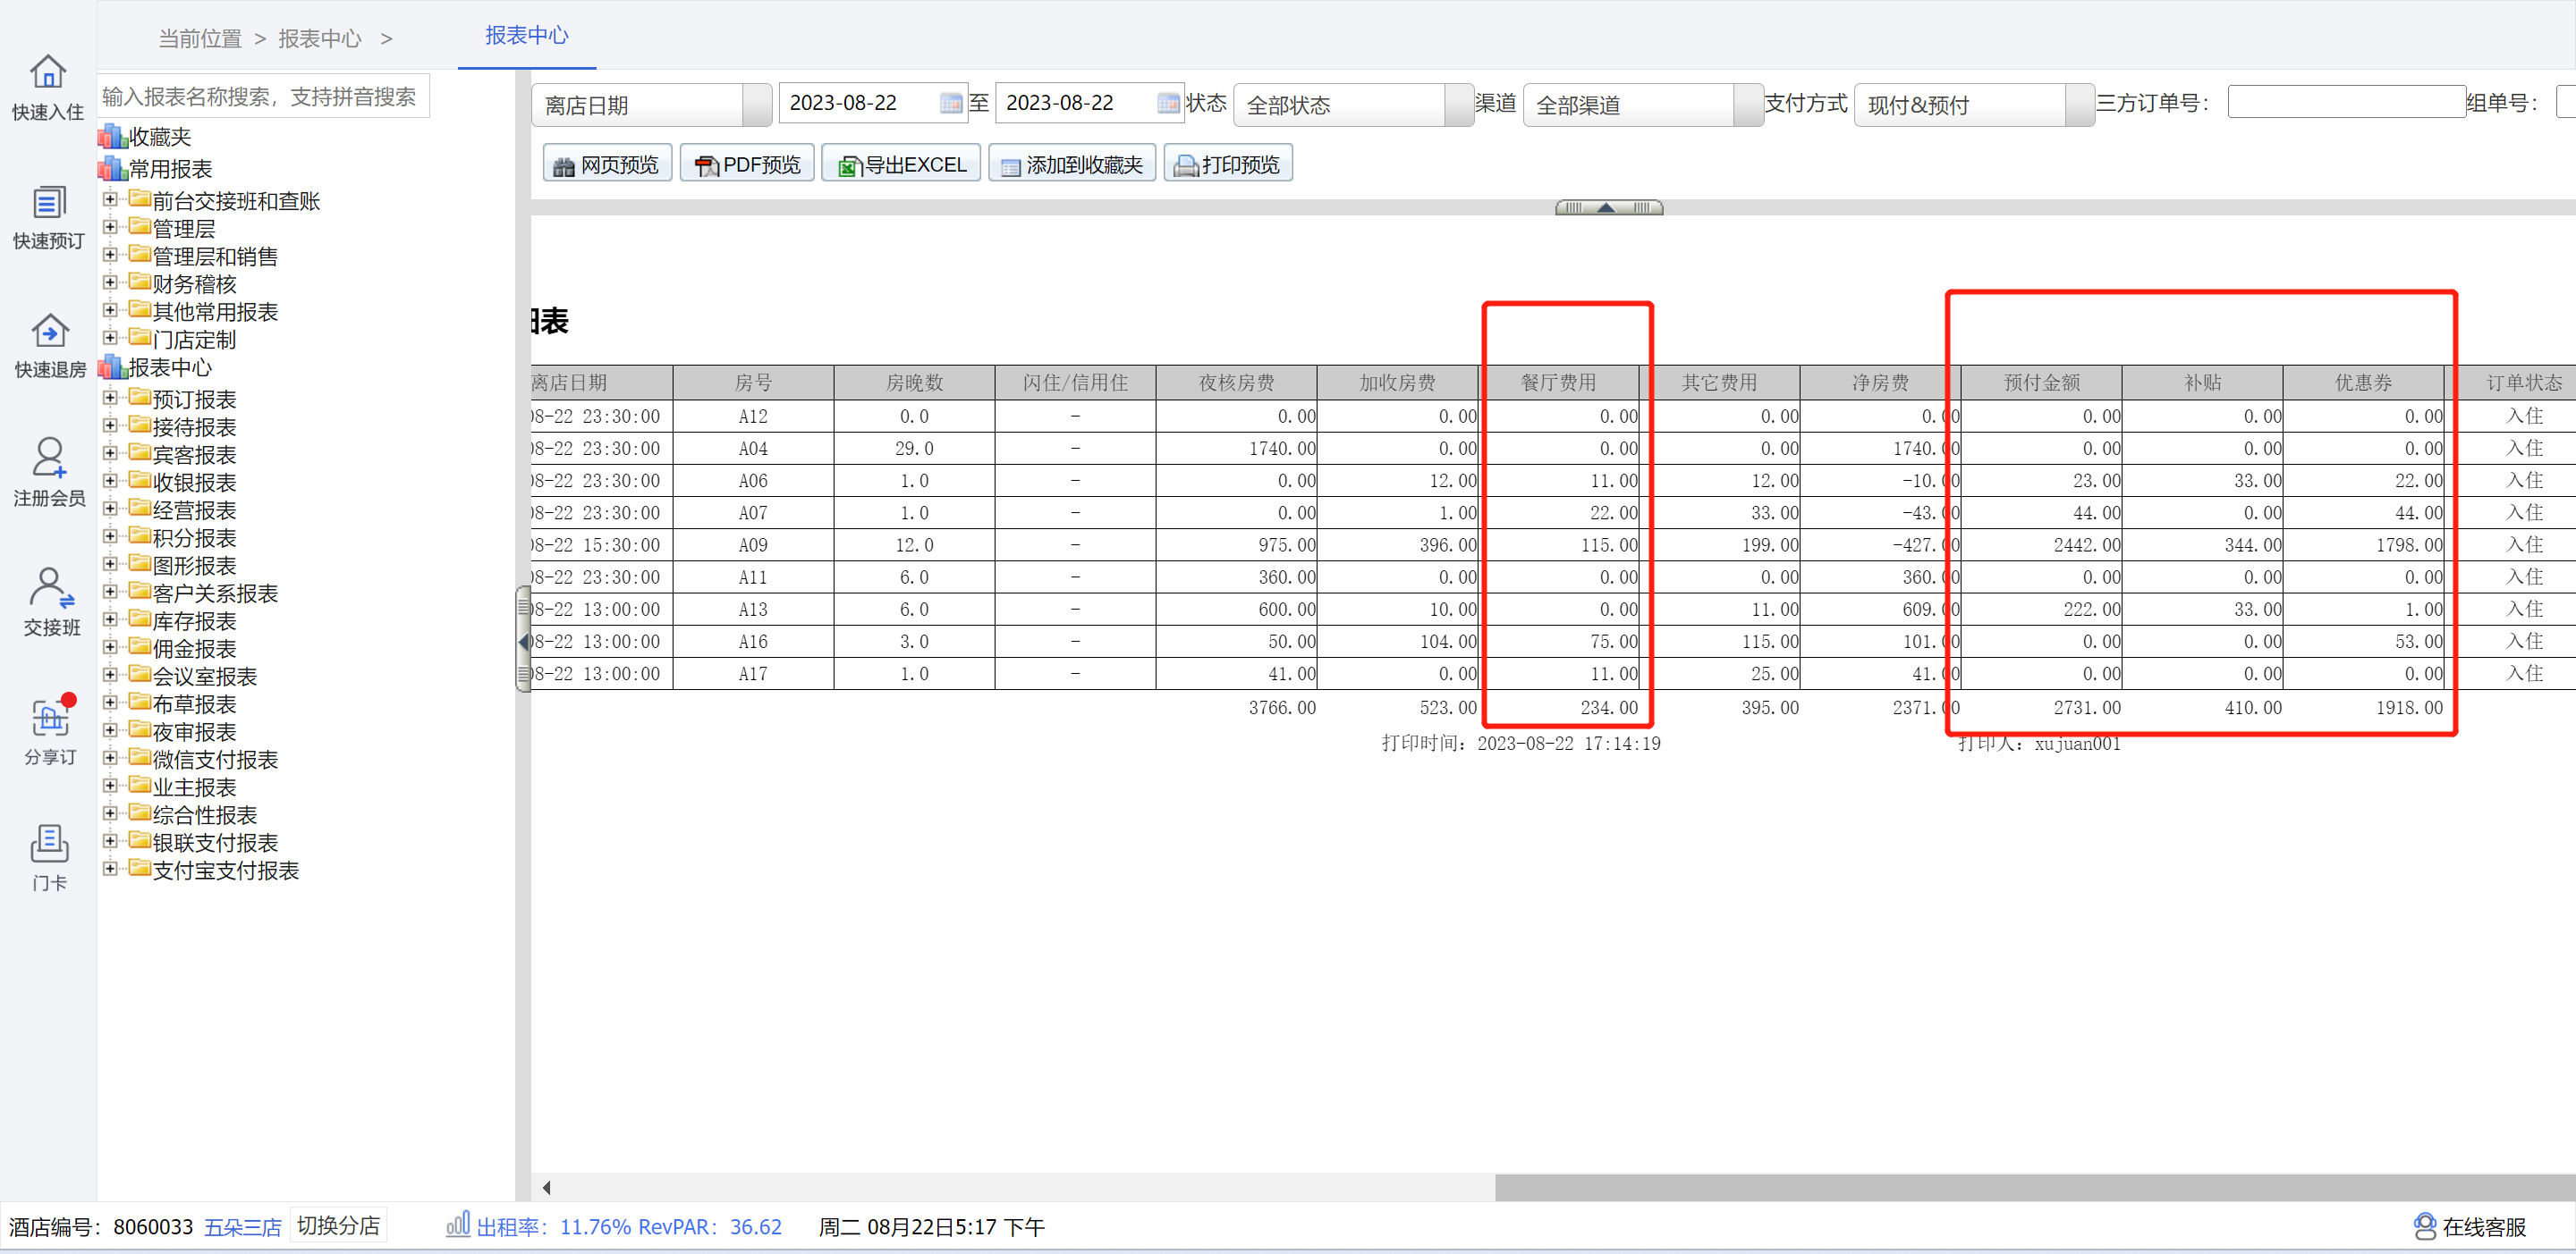Image resolution: width=2576 pixels, height=1254 pixels.
Task: Click the scrollbar left arrow
Action: point(546,1187)
